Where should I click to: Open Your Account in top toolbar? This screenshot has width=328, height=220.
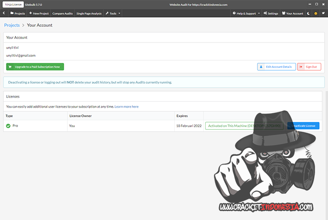coord(292,13)
